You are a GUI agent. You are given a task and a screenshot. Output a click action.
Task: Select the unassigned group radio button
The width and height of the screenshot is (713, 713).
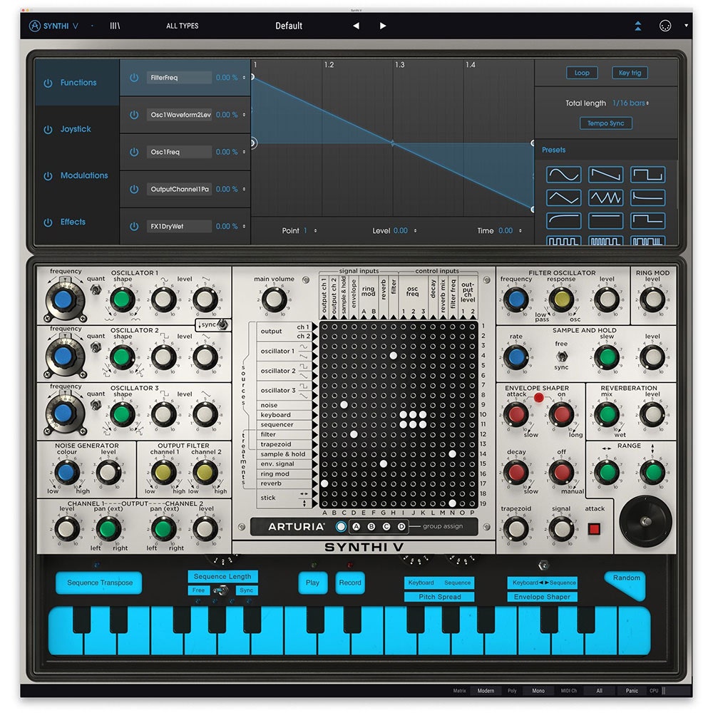pos(341,527)
